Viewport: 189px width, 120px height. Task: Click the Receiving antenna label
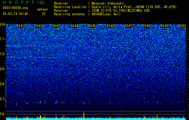pyautogui.click(x=69, y=14)
